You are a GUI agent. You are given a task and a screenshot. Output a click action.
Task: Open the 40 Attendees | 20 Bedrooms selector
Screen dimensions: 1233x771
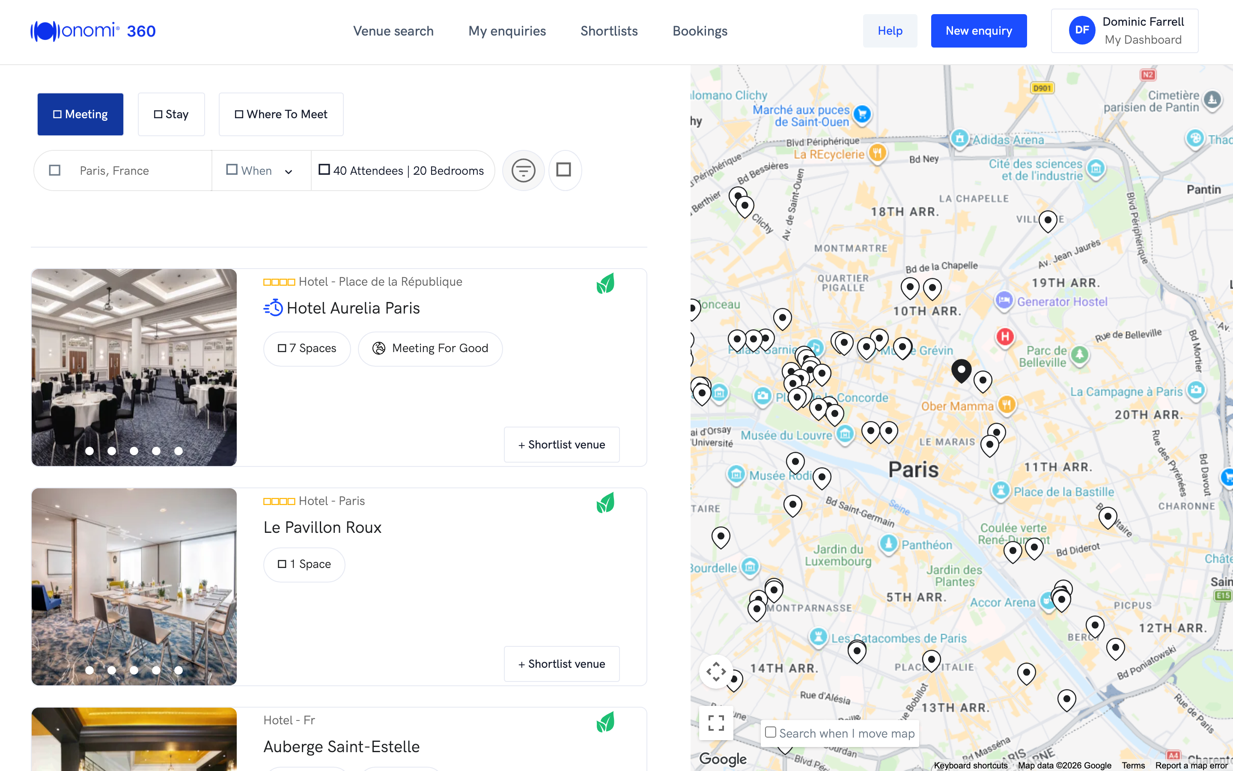click(402, 170)
